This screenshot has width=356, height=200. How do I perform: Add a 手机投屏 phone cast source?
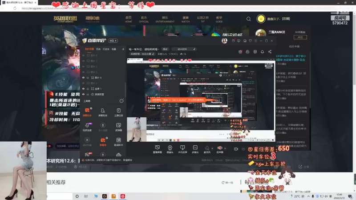pyautogui.click(x=182, y=149)
